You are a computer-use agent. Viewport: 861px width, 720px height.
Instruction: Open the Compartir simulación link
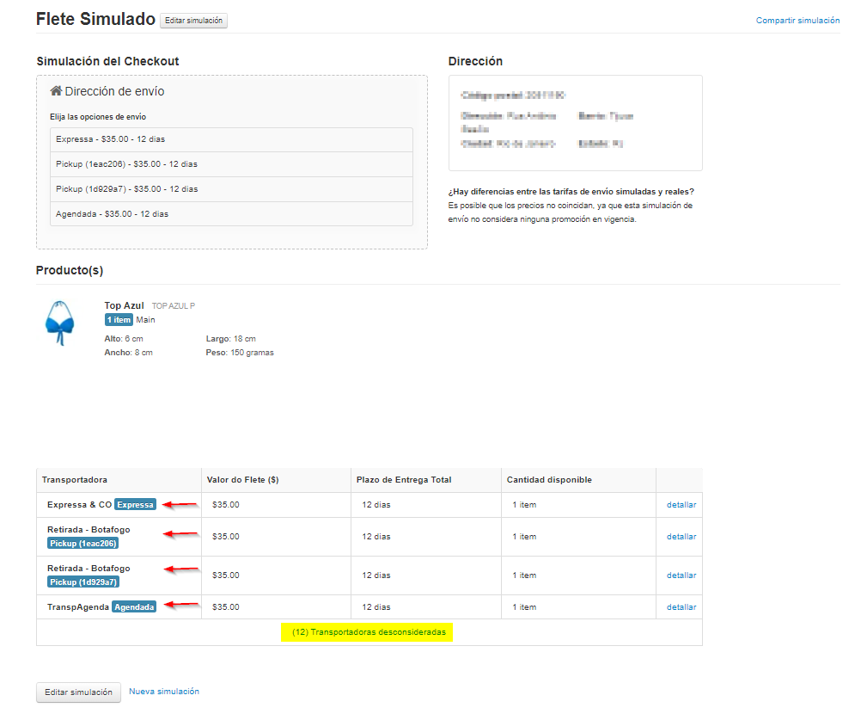797,20
